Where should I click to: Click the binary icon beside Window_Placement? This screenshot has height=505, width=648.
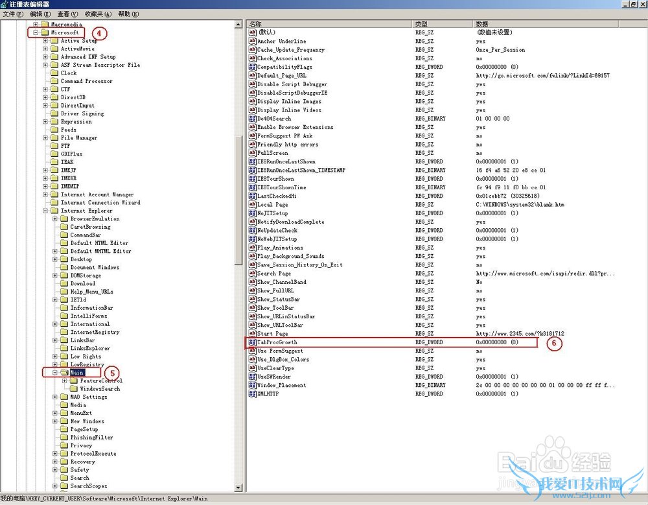coord(252,385)
